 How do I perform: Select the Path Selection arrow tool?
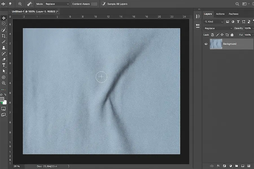coord(4,71)
